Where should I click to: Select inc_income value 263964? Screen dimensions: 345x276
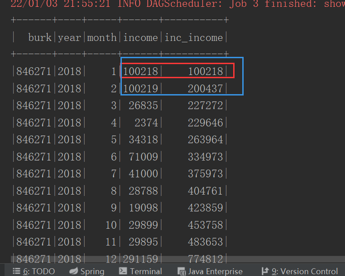[x=205, y=140]
